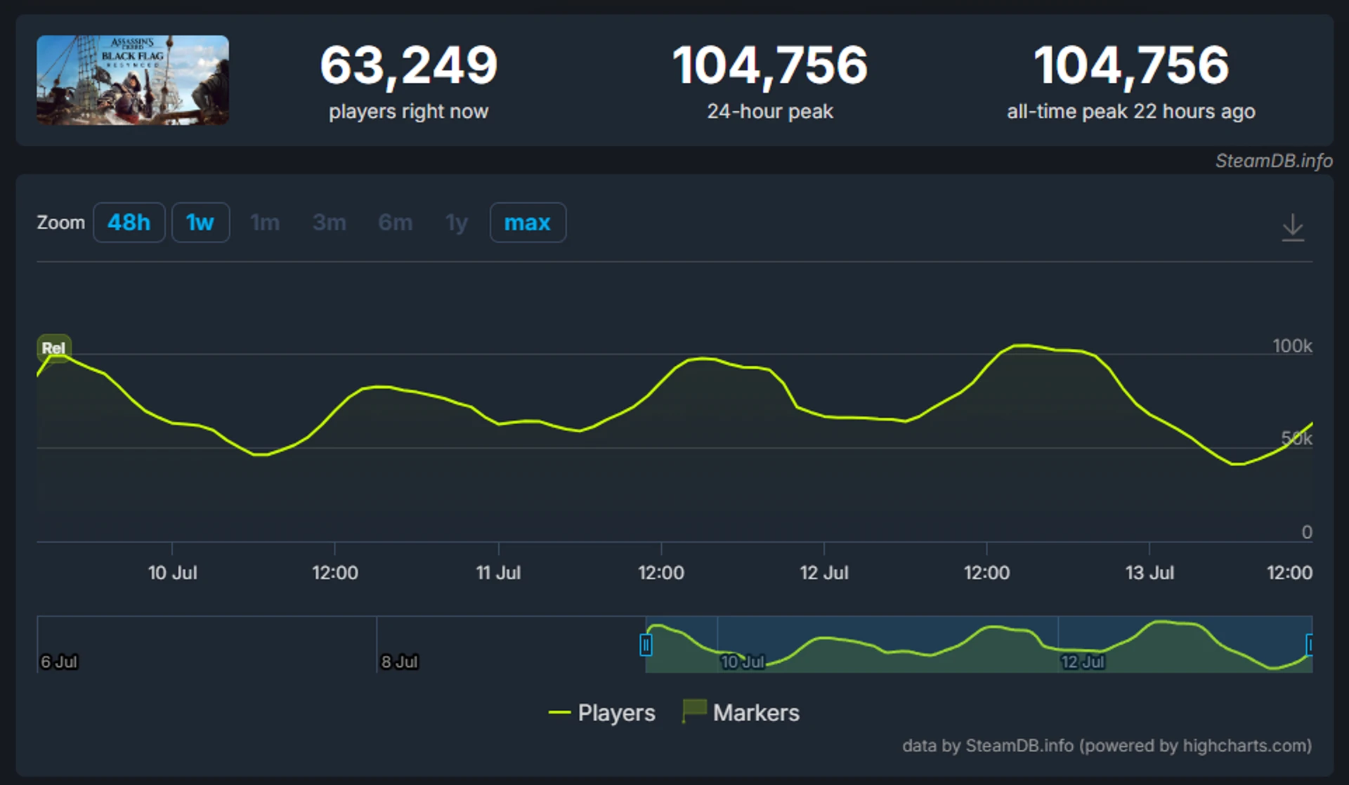Click the Rel release marker flag
Image resolution: width=1349 pixels, height=785 pixels.
53,348
